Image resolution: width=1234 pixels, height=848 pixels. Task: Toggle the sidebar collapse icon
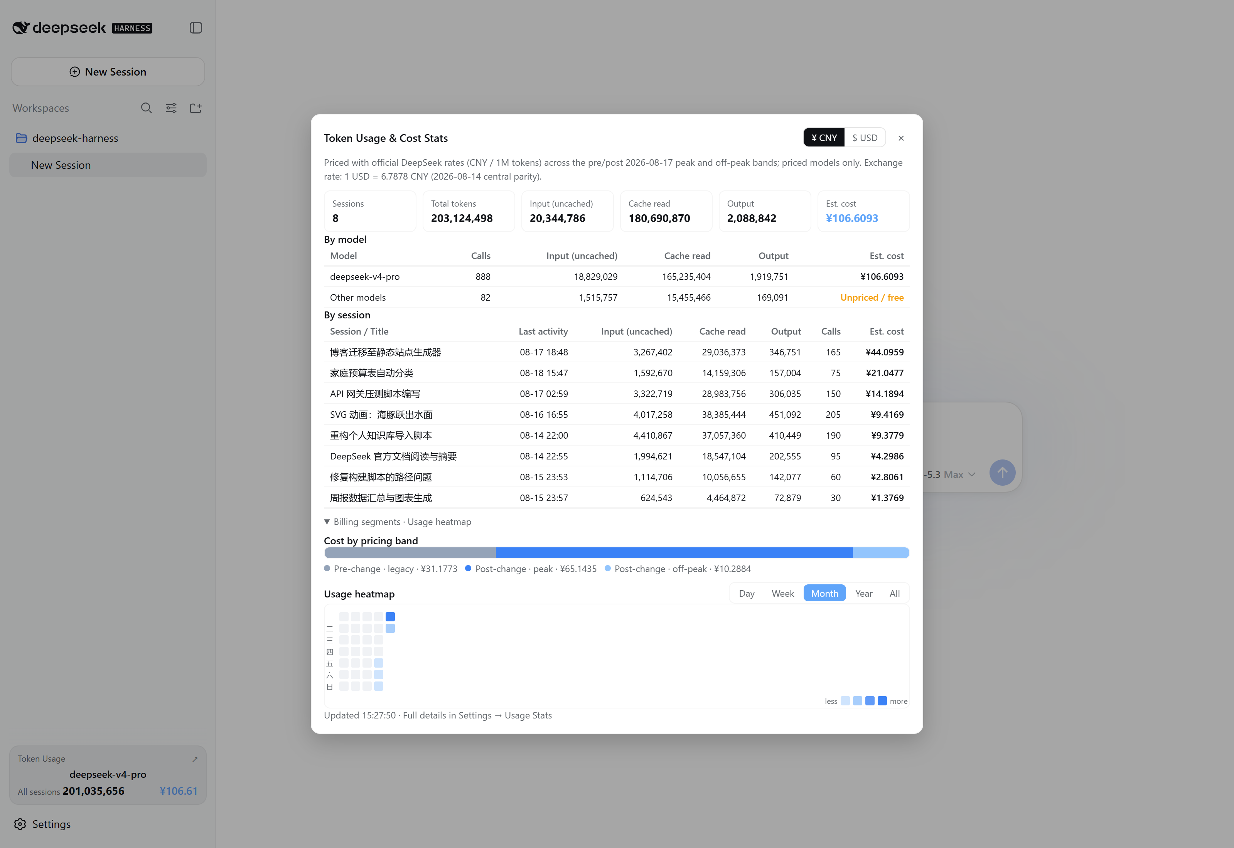[x=196, y=28]
